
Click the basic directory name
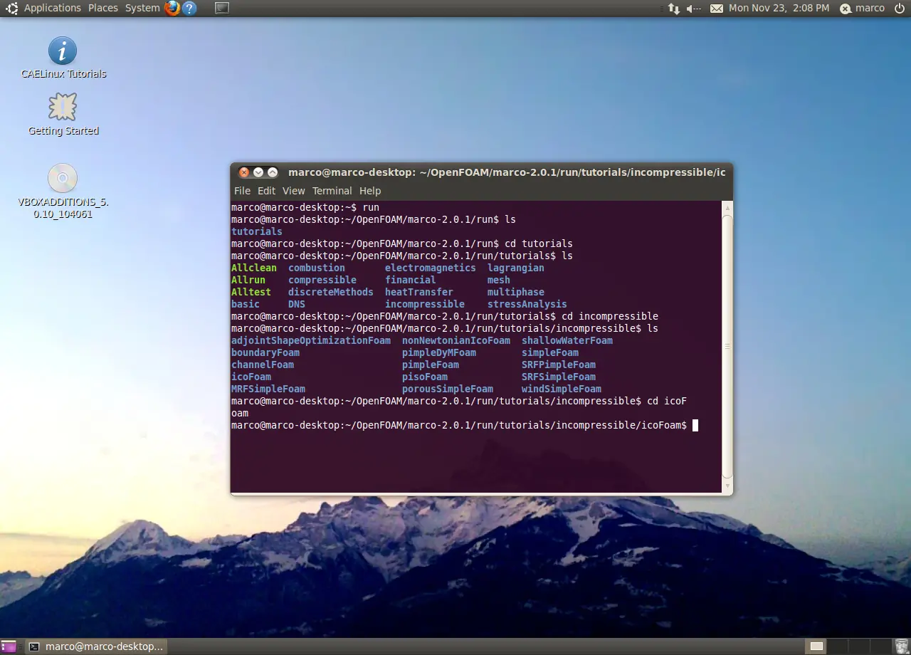click(x=246, y=304)
